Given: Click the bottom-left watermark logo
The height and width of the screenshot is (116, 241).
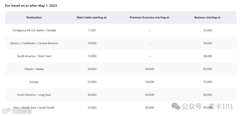Looking at the screenshot, I should (16, 111).
